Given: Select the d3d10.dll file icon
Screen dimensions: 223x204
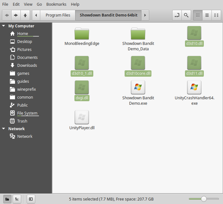Looking at the screenshot, I should click(x=194, y=33).
